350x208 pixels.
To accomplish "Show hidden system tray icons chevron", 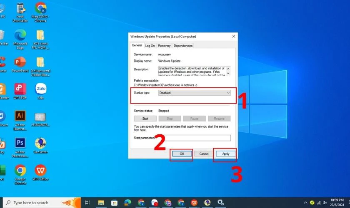I will point(305,203).
